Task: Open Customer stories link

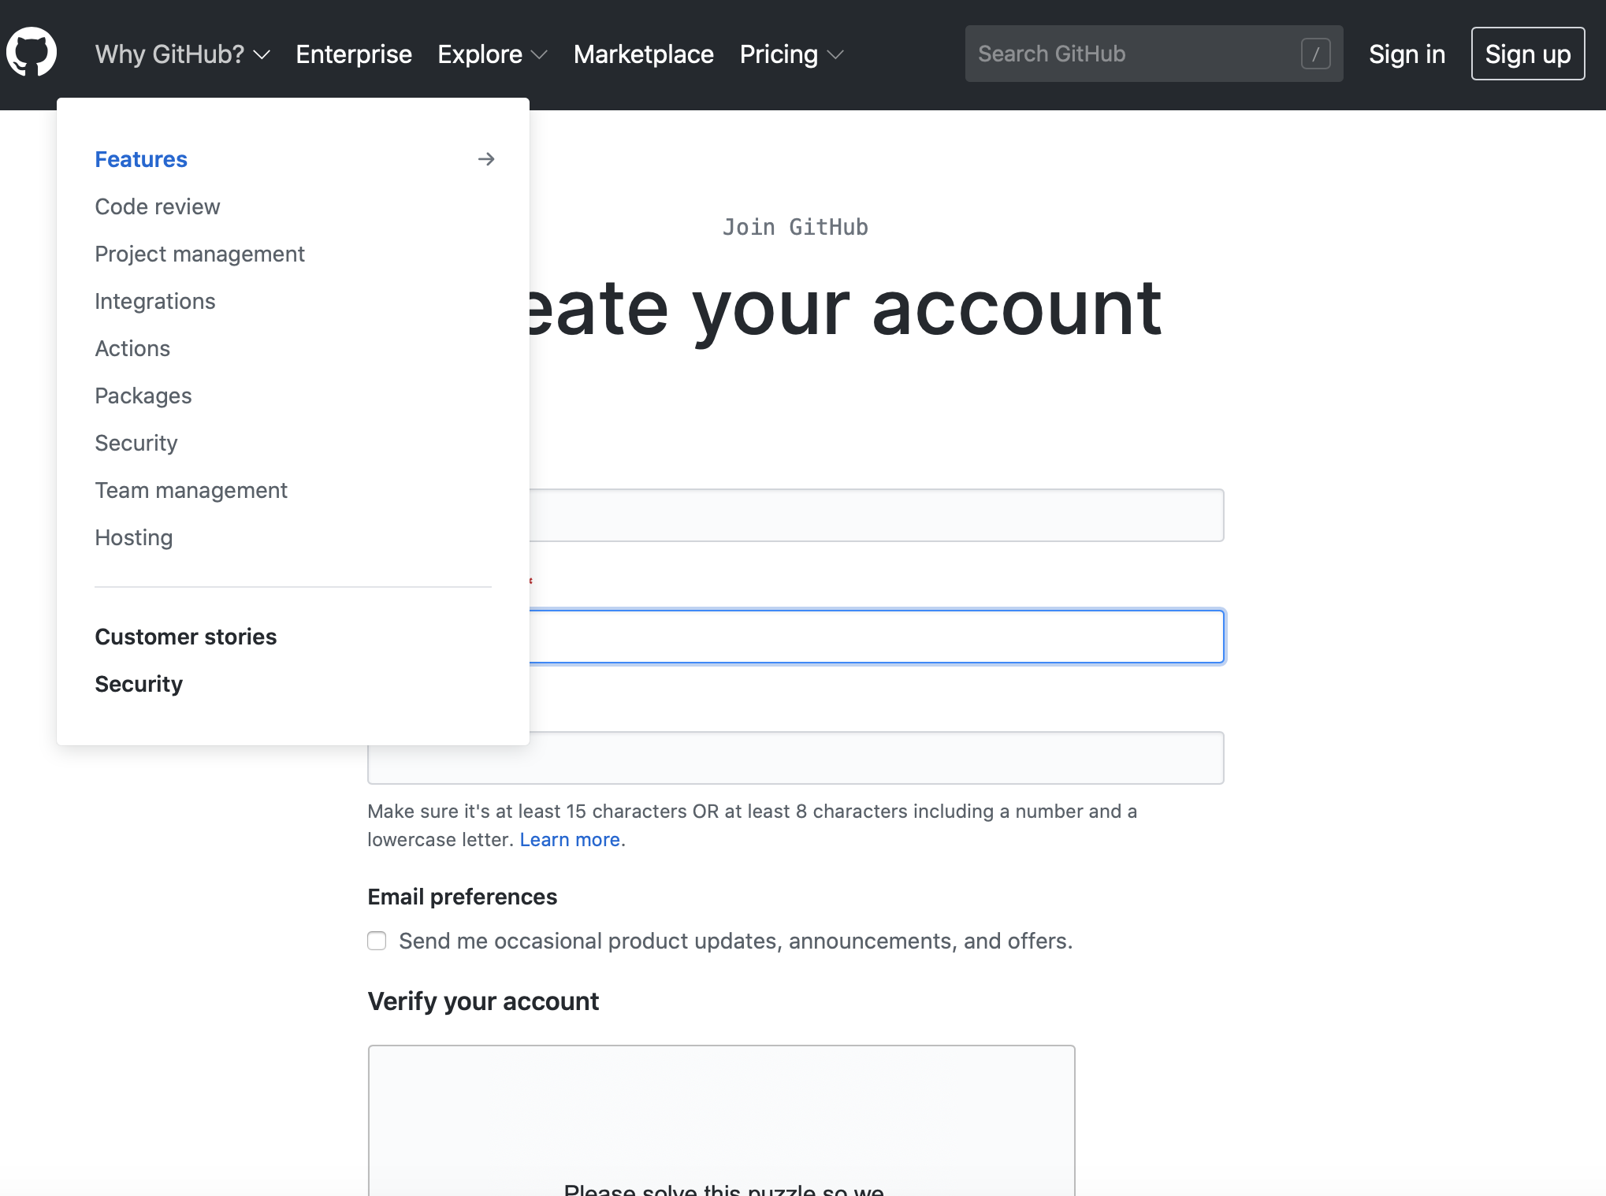Action: tap(186, 637)
